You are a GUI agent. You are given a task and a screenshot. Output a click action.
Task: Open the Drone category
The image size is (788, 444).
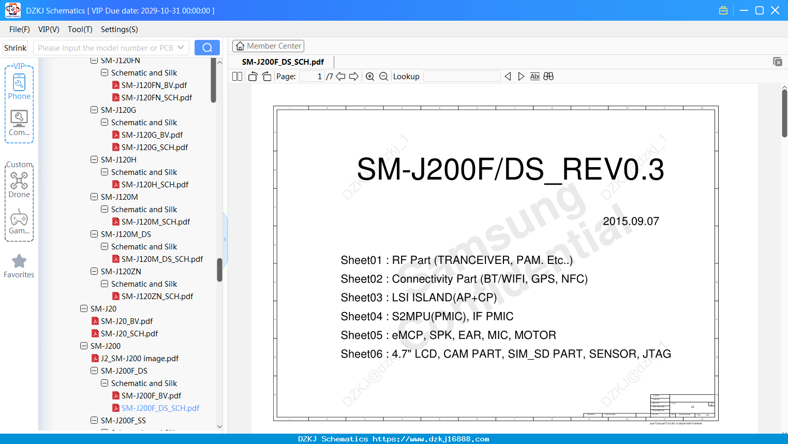[x=19, y=185]
